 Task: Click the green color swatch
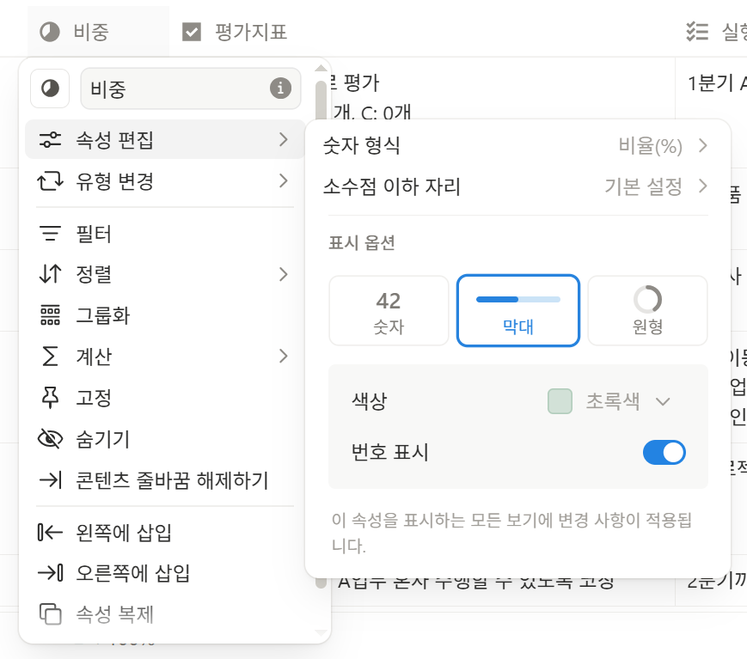point(559,401)
